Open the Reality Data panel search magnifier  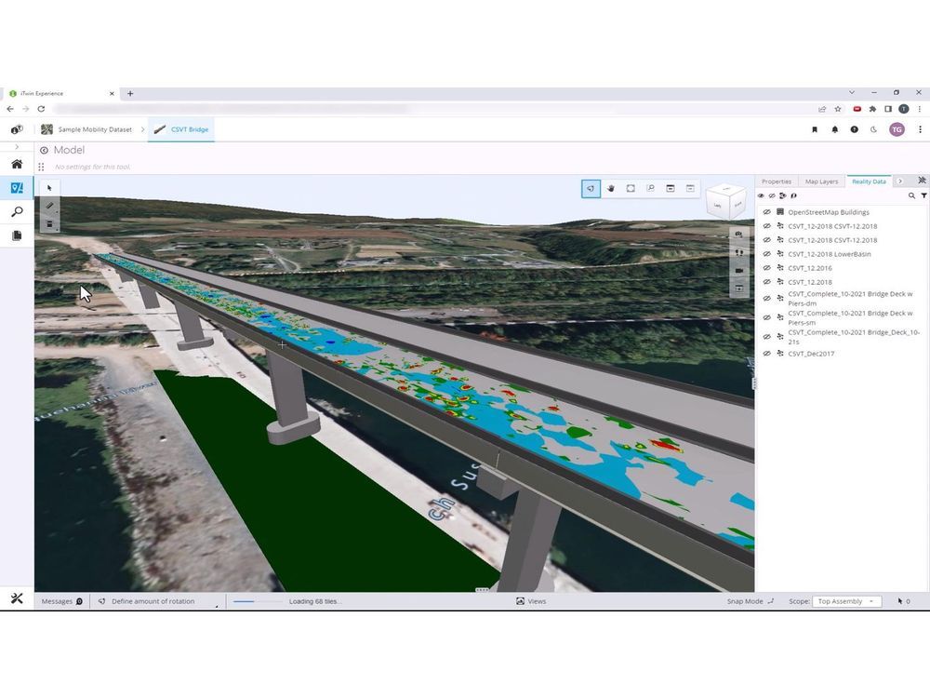912,195
